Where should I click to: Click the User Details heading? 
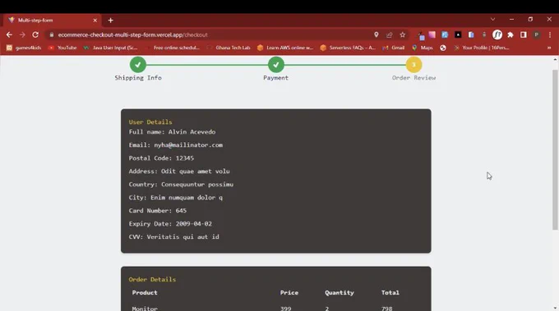[150, 122]
